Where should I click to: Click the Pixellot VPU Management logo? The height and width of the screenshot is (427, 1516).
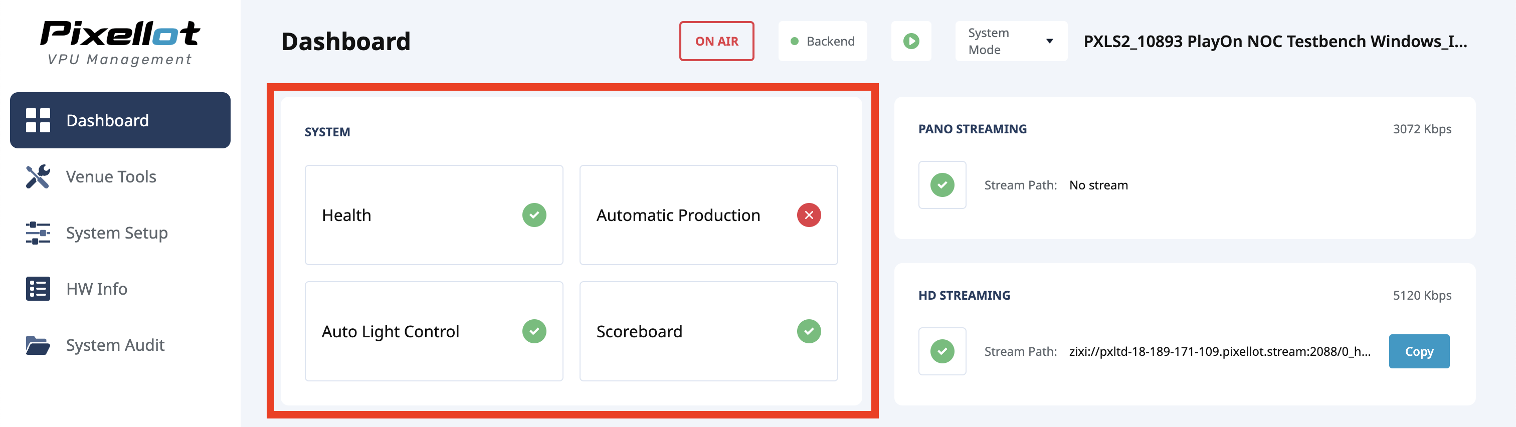(x=120, y=42)
